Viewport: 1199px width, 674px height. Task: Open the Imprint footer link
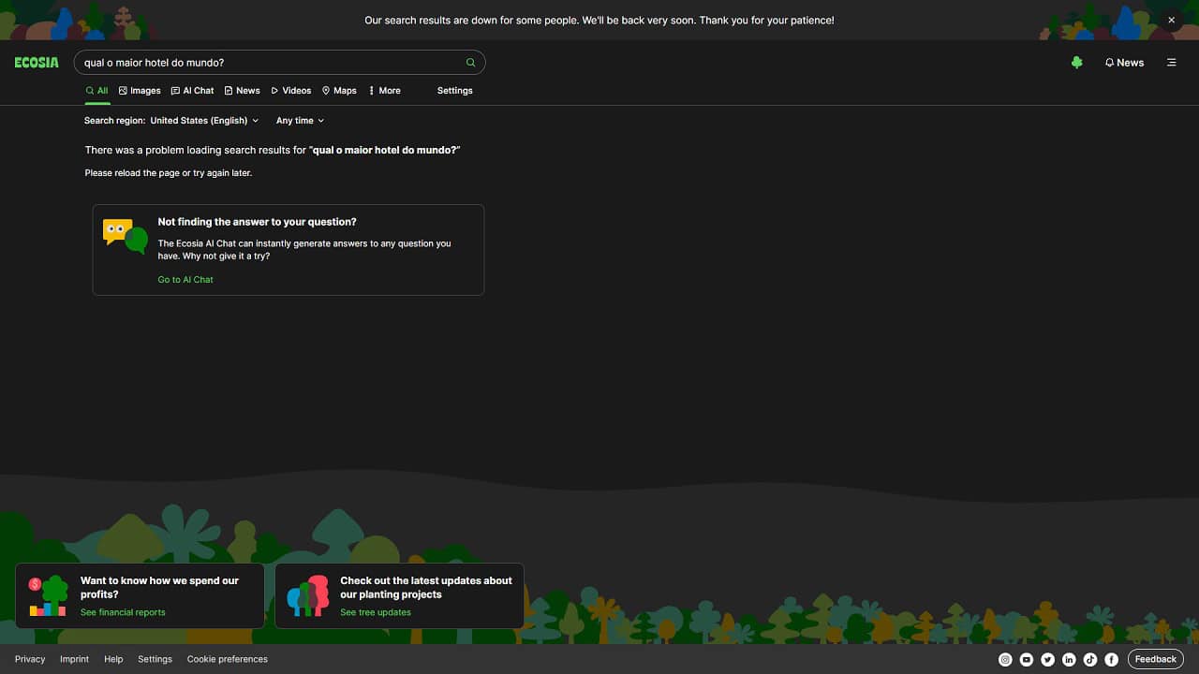(x=74, y=659)
